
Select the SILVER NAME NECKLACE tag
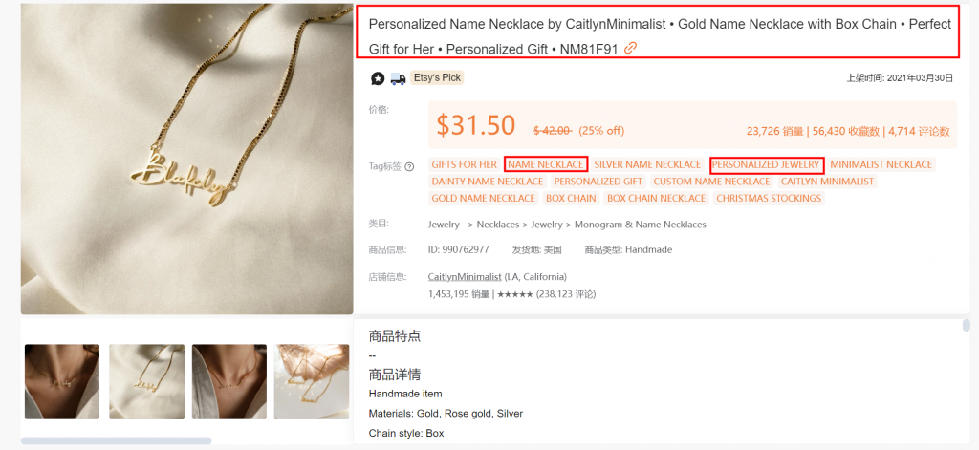[647, 164]
